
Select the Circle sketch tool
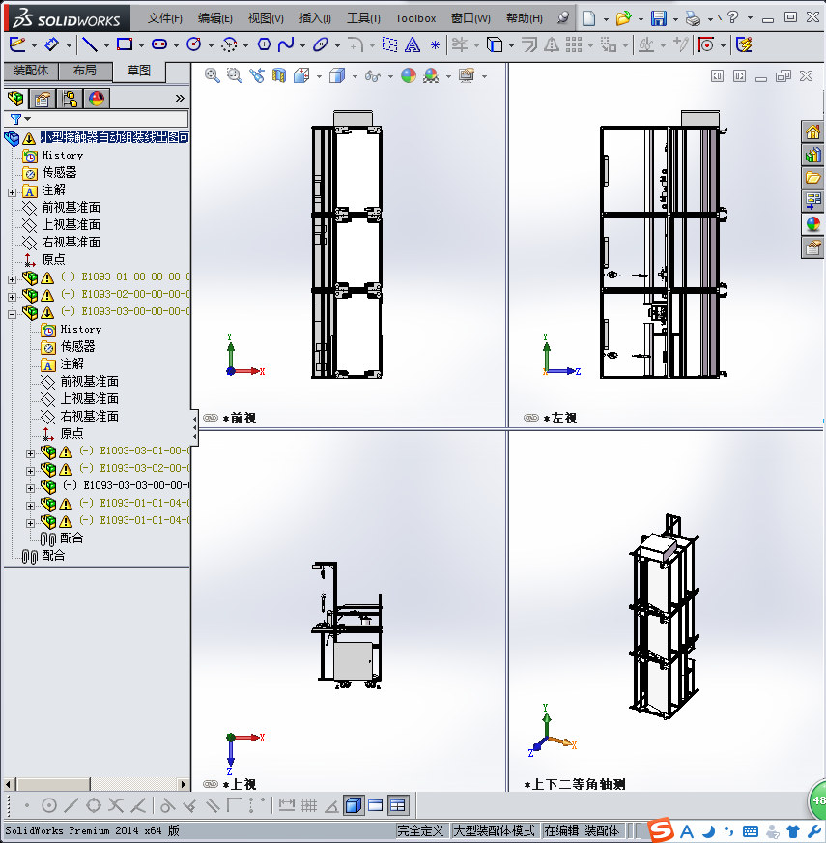pos(194,44)
